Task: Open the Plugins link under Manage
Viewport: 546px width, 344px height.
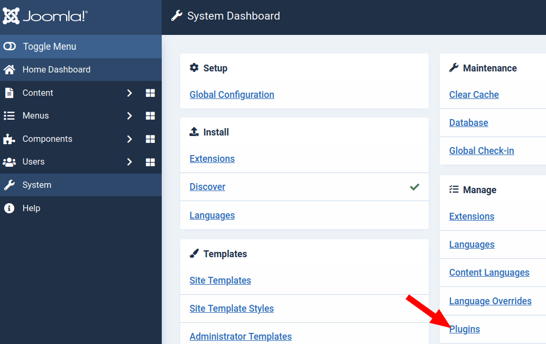Action: [465, 329]
